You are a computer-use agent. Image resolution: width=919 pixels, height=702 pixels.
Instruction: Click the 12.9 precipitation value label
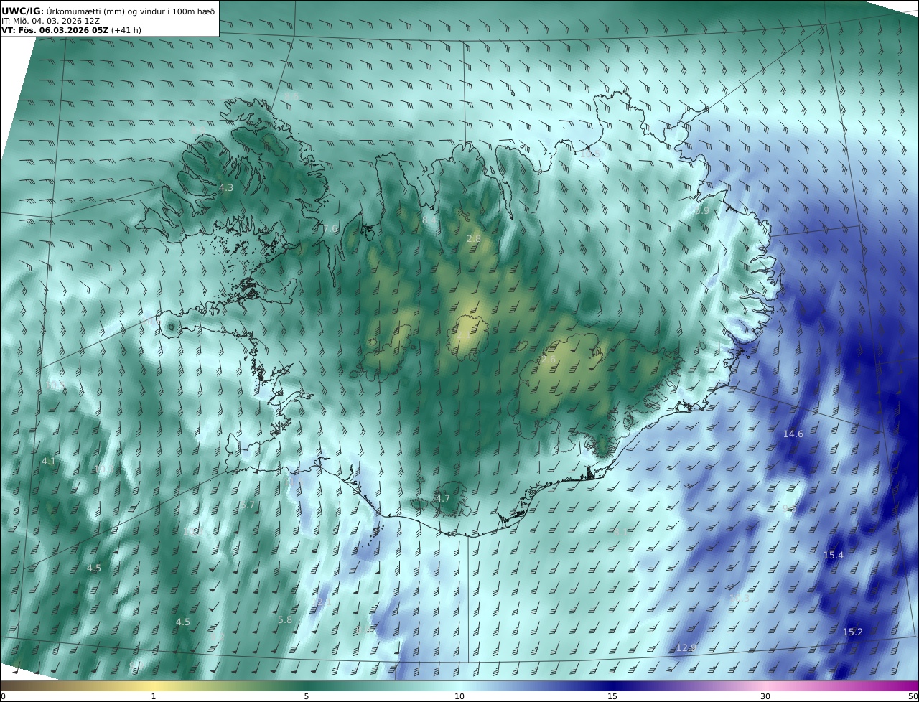pyautogui.click(x=686, y=647)
